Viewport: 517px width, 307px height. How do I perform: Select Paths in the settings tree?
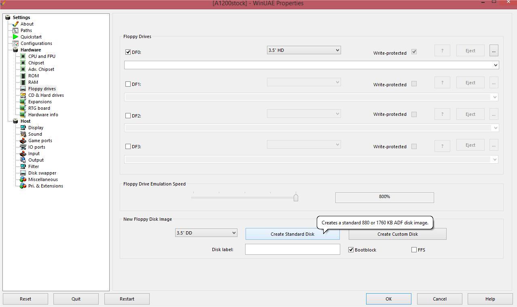[26, 30]
